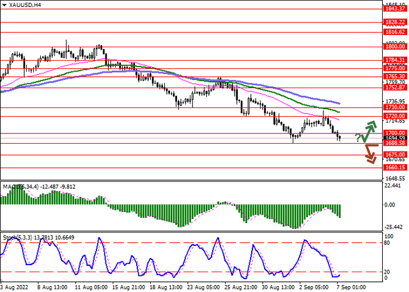
Task: Click the green question mark symbol
Action: (x=358, y=137)
